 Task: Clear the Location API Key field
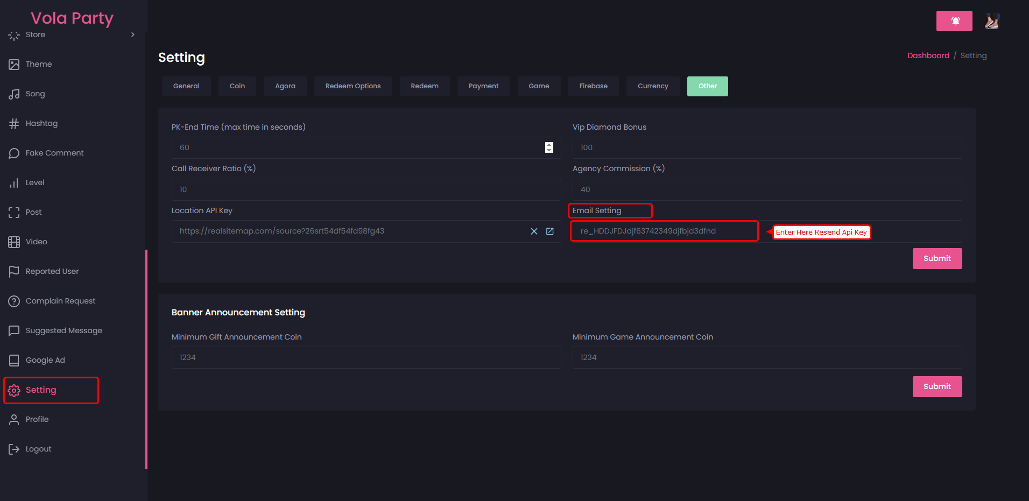pos(534,231)
